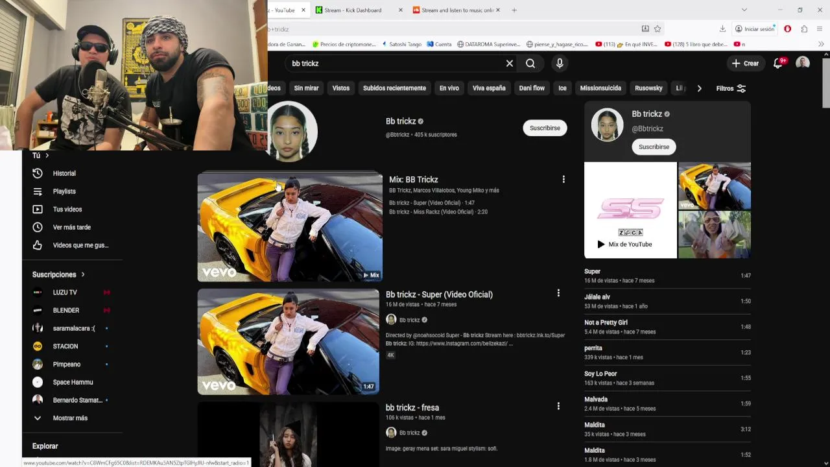Open a new browser tab with plus
This screenshot has width=830, height=467.
514,10
